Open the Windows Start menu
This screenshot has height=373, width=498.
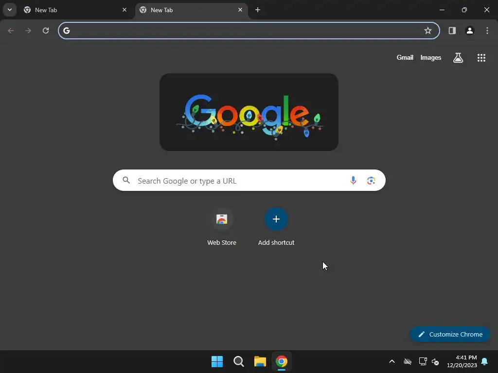coord(217,361)
